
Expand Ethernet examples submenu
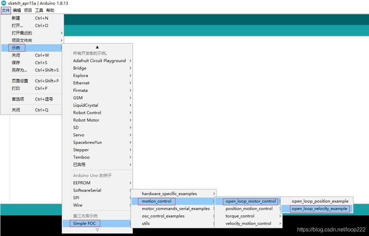pos(97,83)
